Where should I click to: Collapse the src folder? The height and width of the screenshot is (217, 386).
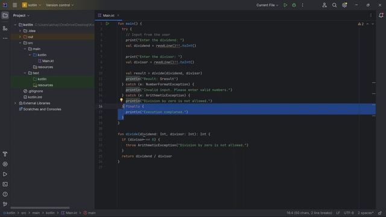click(20, 43)
